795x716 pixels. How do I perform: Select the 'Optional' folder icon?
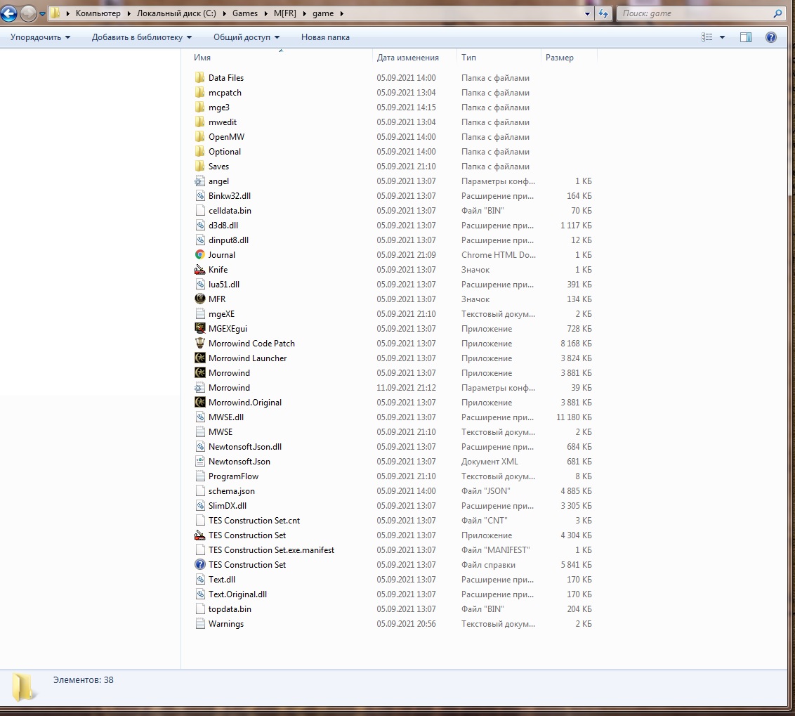199,151
